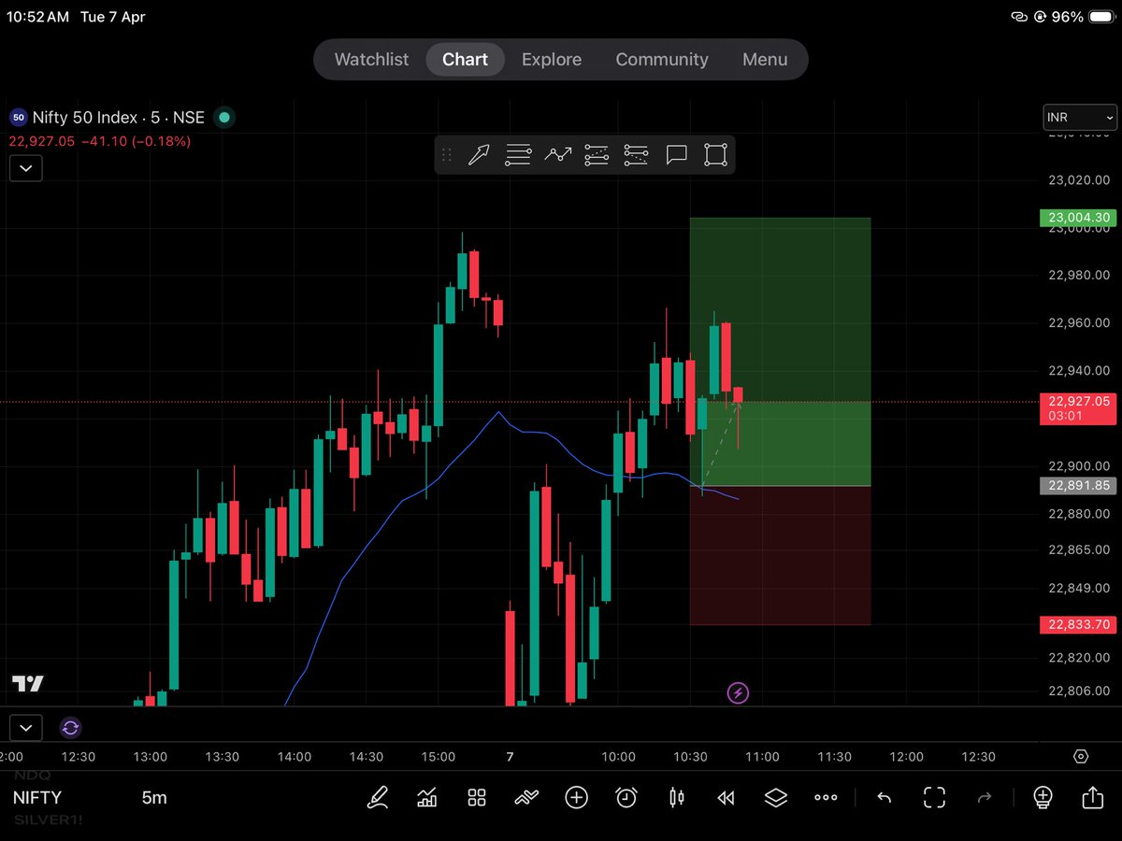Open the object tree layers icon

[775, 797]
